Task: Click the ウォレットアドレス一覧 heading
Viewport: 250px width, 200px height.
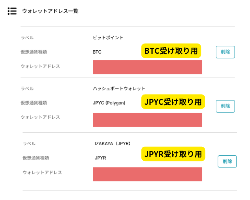Action: [x=50, y=11]
